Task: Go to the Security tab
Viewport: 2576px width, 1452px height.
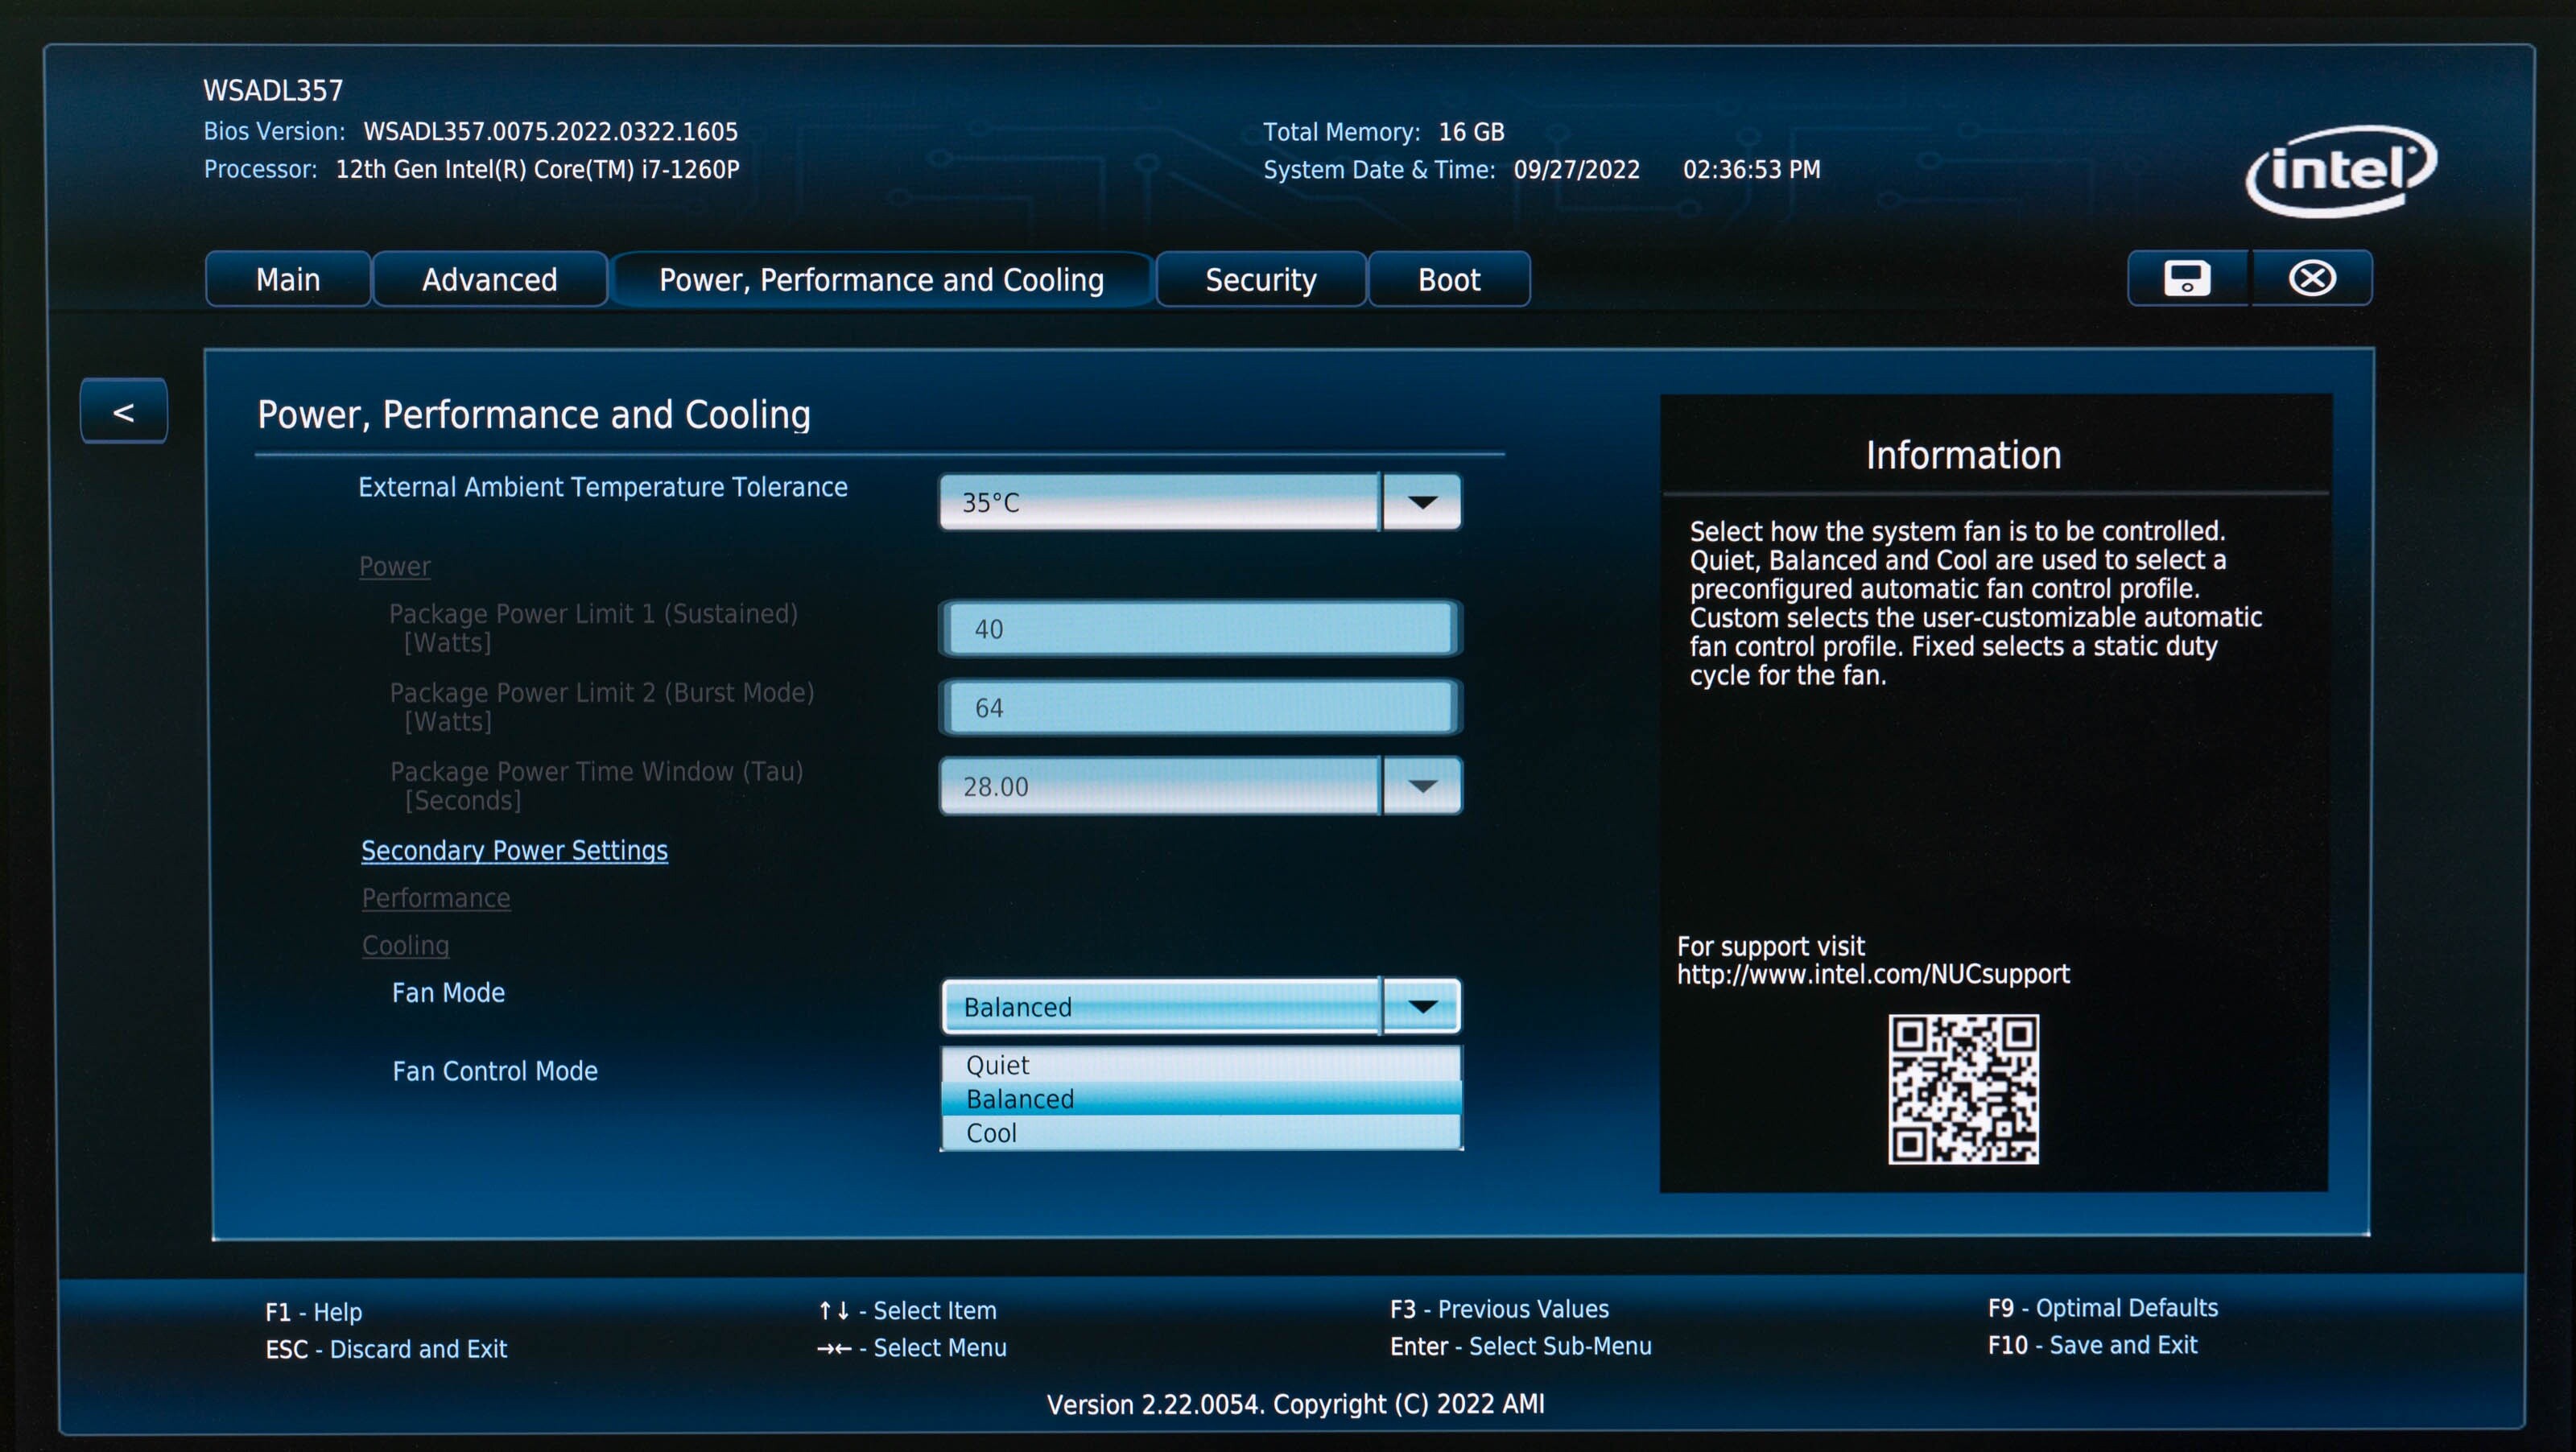Action: [x=1260, y=280]
